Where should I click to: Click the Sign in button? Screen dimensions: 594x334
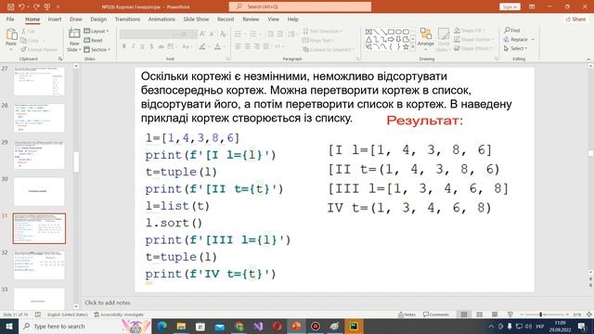510,6
